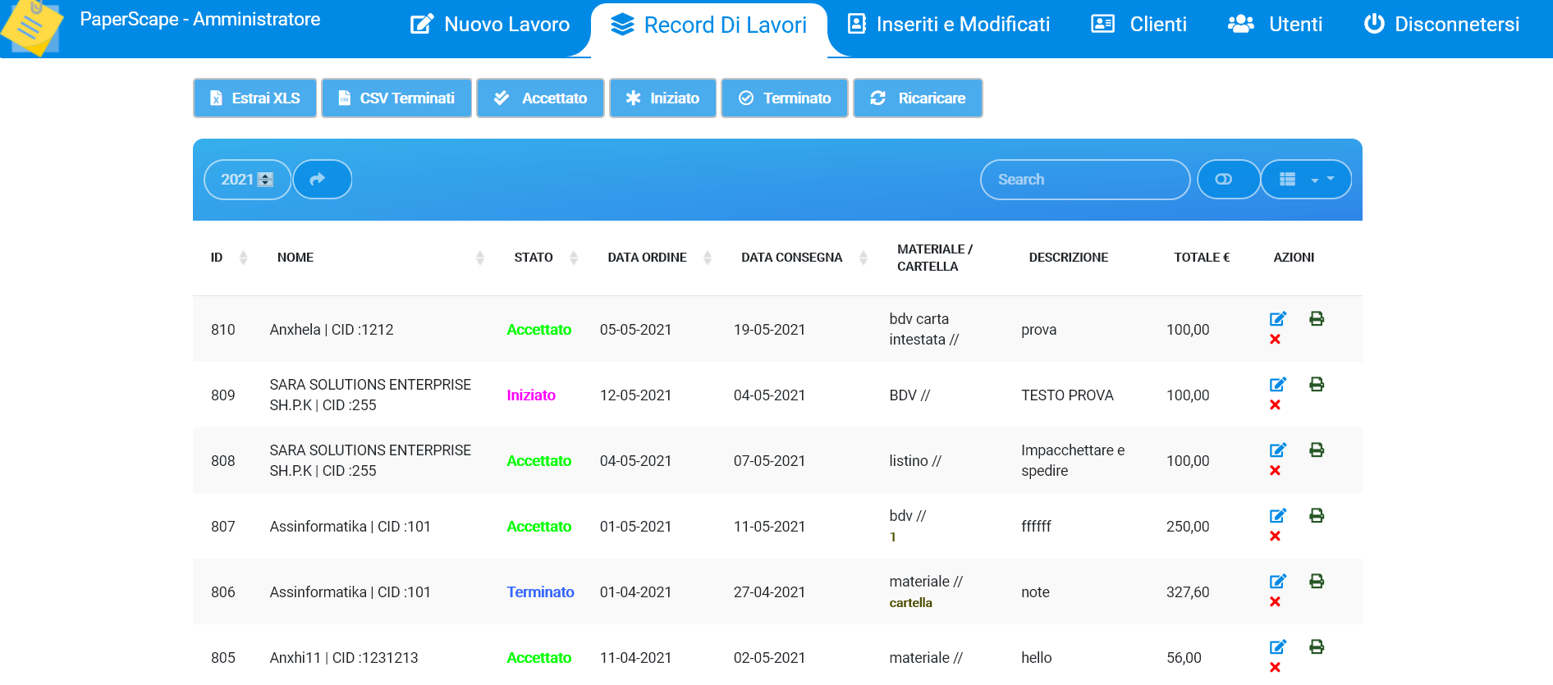
Task: Click Disconnetersi to log out
Action: pyautogui.click(x=1441, y=25)
